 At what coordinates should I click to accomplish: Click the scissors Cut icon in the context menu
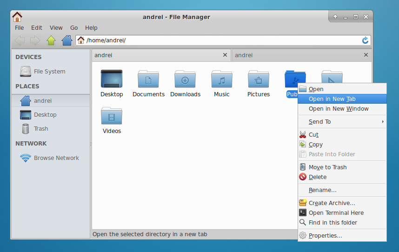tap(303, 134)
